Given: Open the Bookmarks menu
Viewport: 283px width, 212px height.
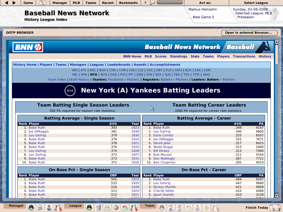Looking at the screenshot, I should pos(129,3).
